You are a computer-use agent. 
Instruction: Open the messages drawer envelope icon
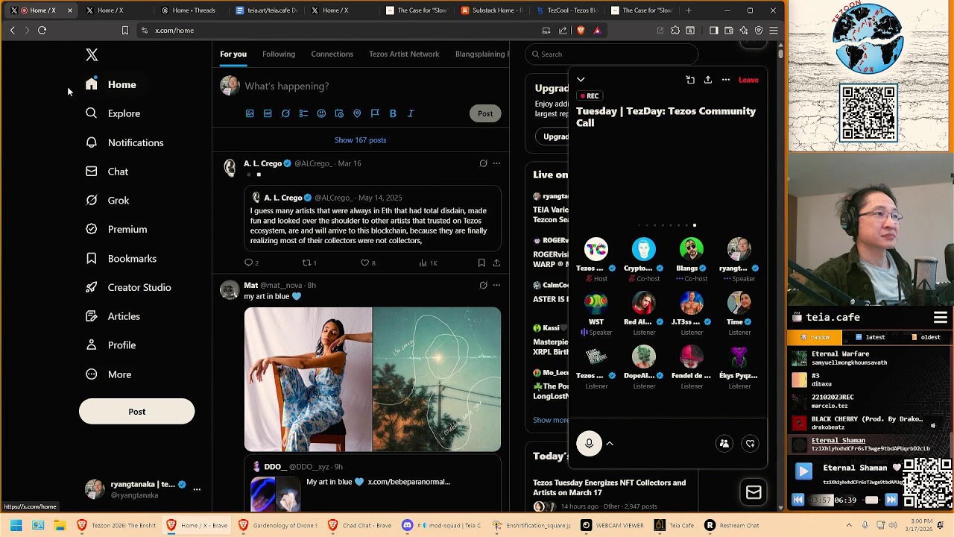[754, 493]
